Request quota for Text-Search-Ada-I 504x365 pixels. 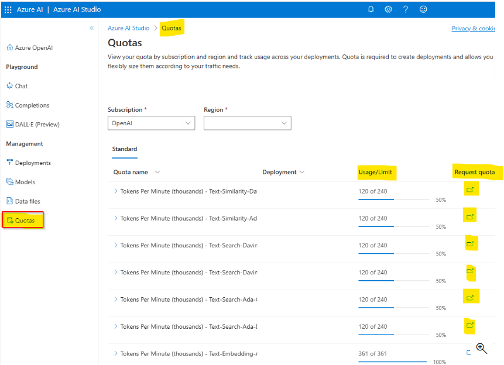pos(470,325)
